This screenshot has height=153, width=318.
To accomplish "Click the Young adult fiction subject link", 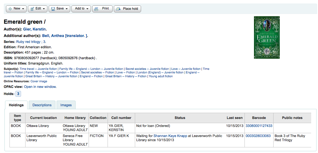I will click(161, 76).
